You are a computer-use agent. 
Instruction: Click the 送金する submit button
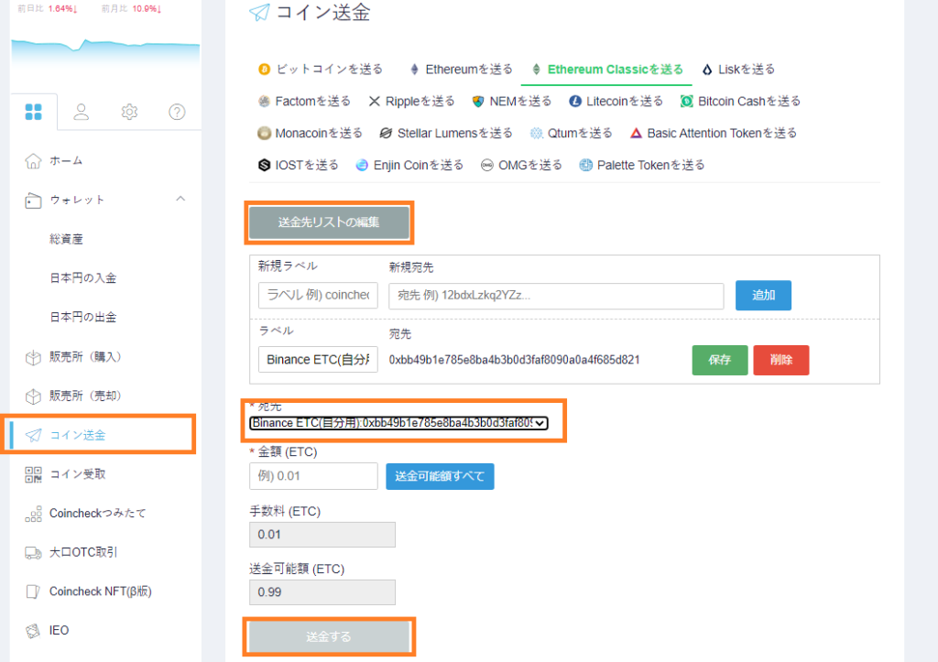pos(329,637)
